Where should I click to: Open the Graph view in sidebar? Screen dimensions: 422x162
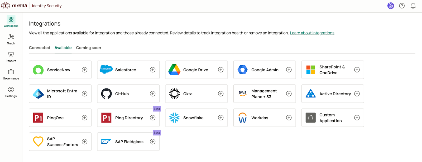coord(11,39)
